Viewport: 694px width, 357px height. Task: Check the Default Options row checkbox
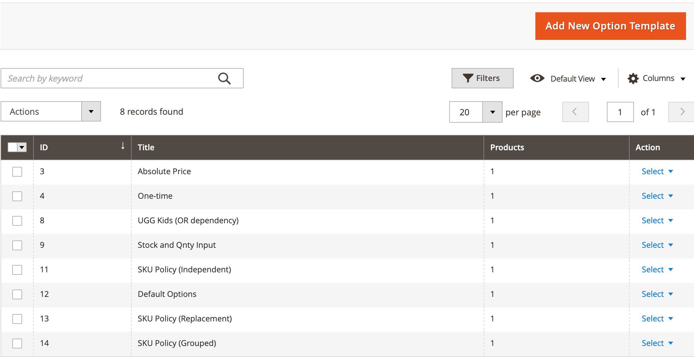coord(17,294)
